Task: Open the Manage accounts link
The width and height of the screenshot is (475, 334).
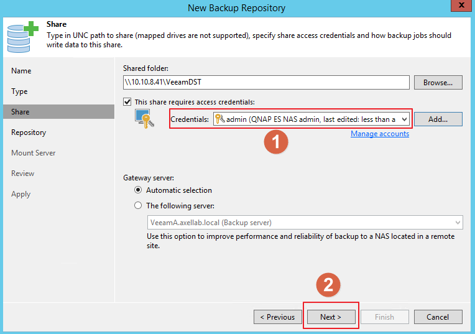Action: click(x=379, y=134)
